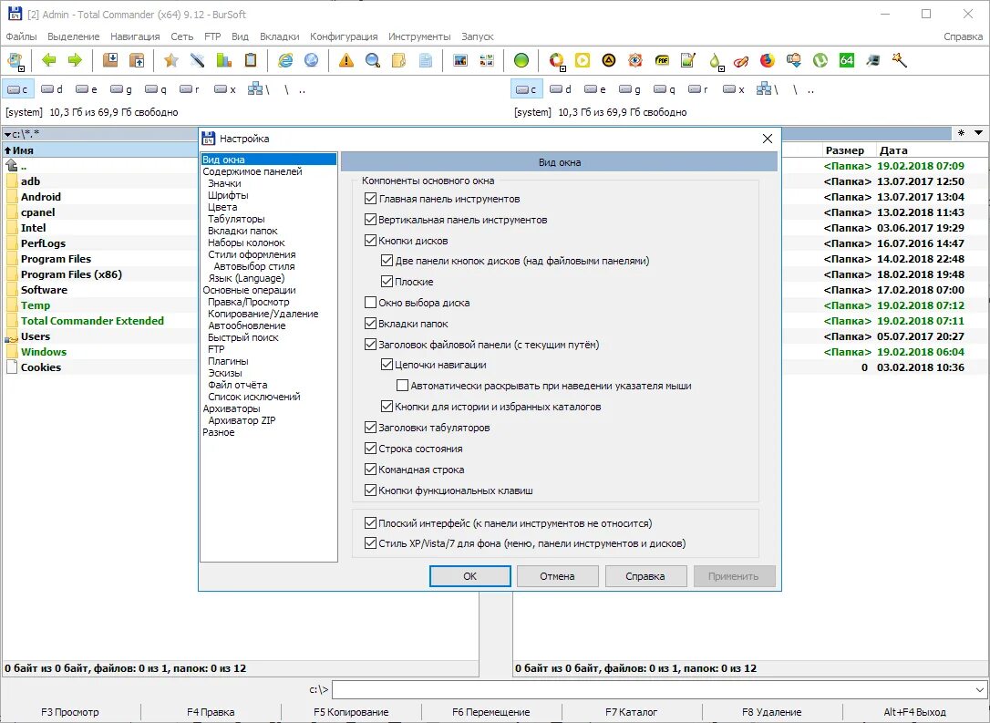Click the green bar chart toolbar icon
Viewport: 990px width, 723px height.
[x=224, y=60]
